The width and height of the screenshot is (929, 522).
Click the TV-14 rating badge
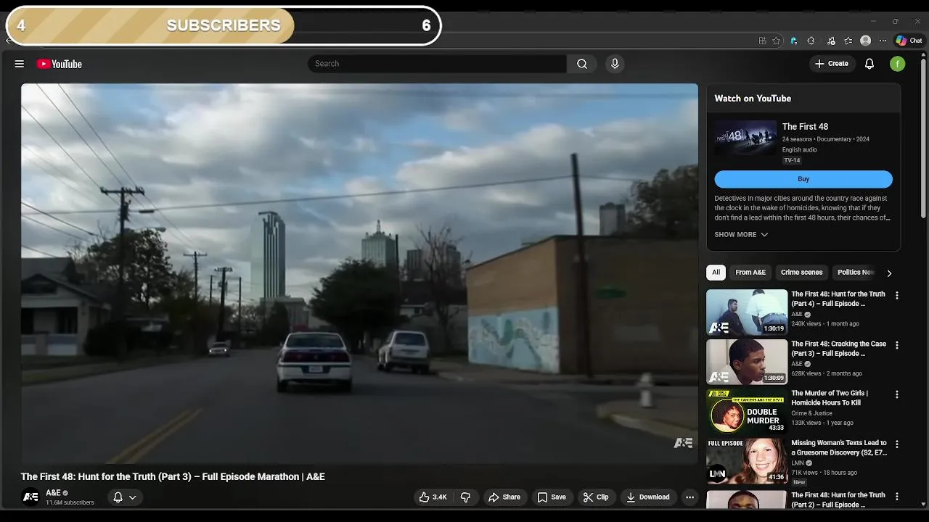[x=792, y=160]
